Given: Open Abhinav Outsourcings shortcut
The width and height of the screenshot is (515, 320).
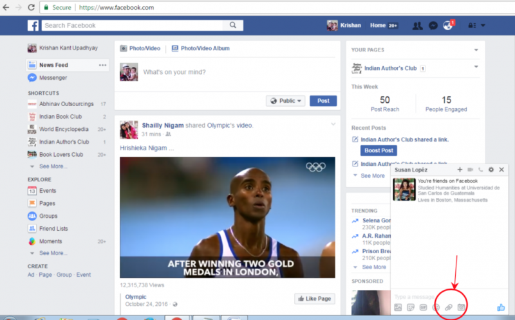Looking at the screenshot, I should click(67, 104).
